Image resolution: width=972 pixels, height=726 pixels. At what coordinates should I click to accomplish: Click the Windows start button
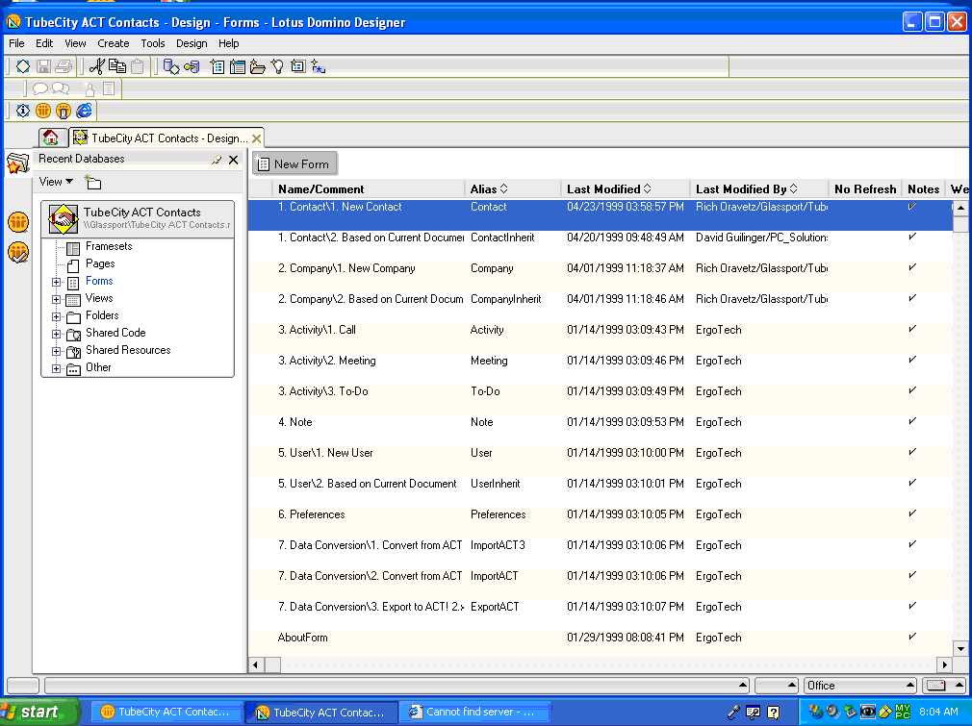click(x=39, y=712)
